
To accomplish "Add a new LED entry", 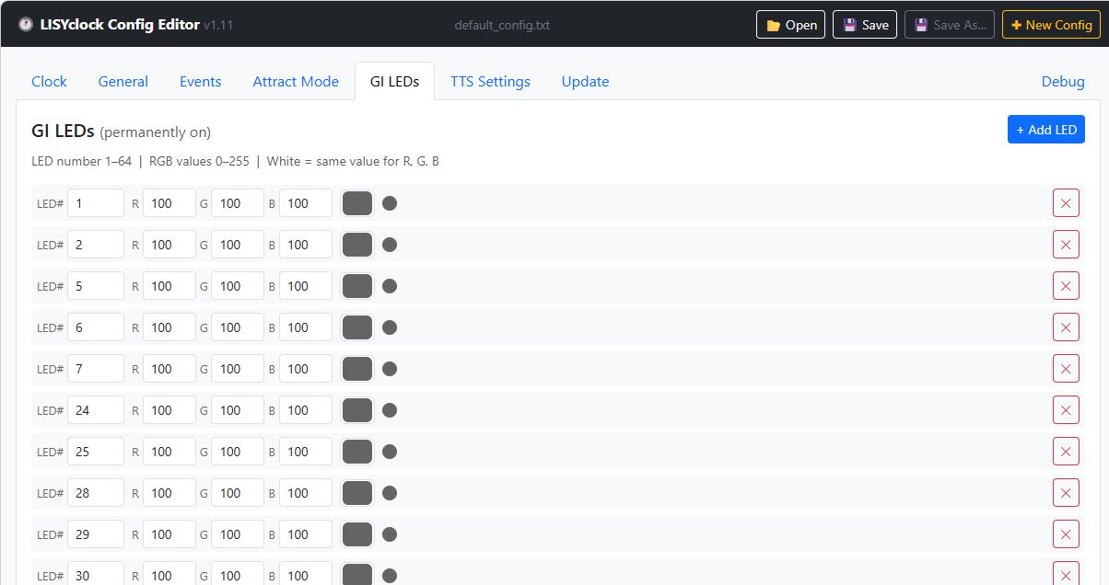I will click(x=1045, y=130).
